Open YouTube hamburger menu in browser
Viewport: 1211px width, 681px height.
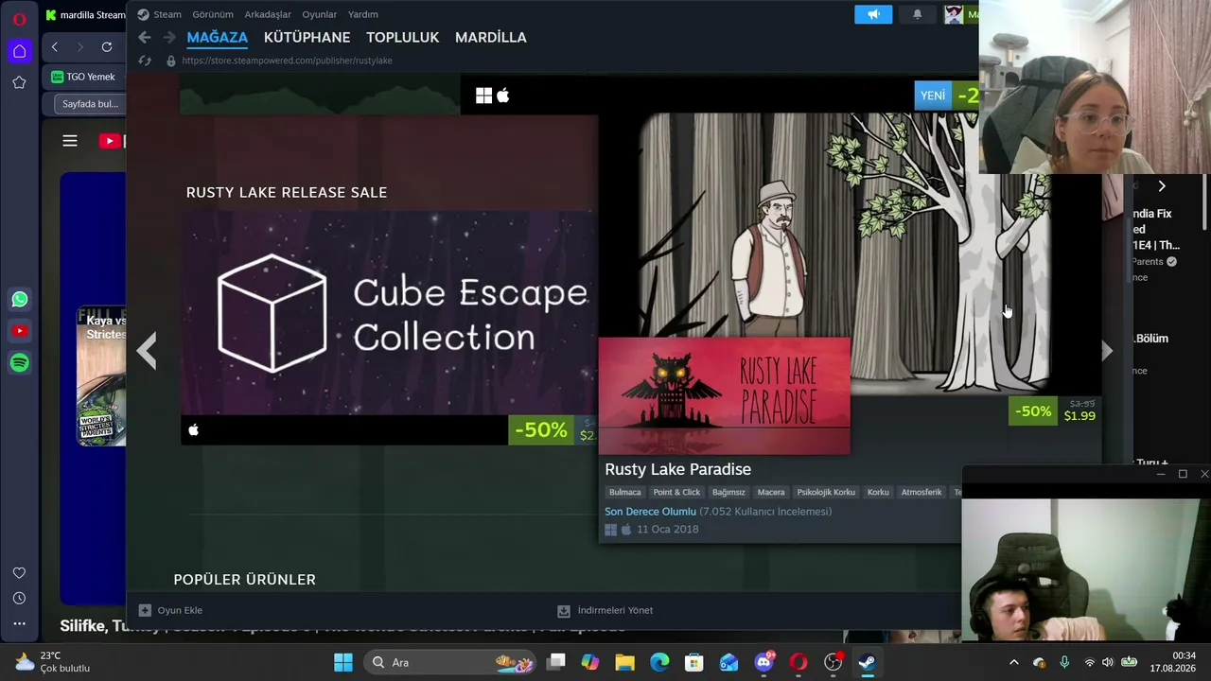click(x=70, y=141)
